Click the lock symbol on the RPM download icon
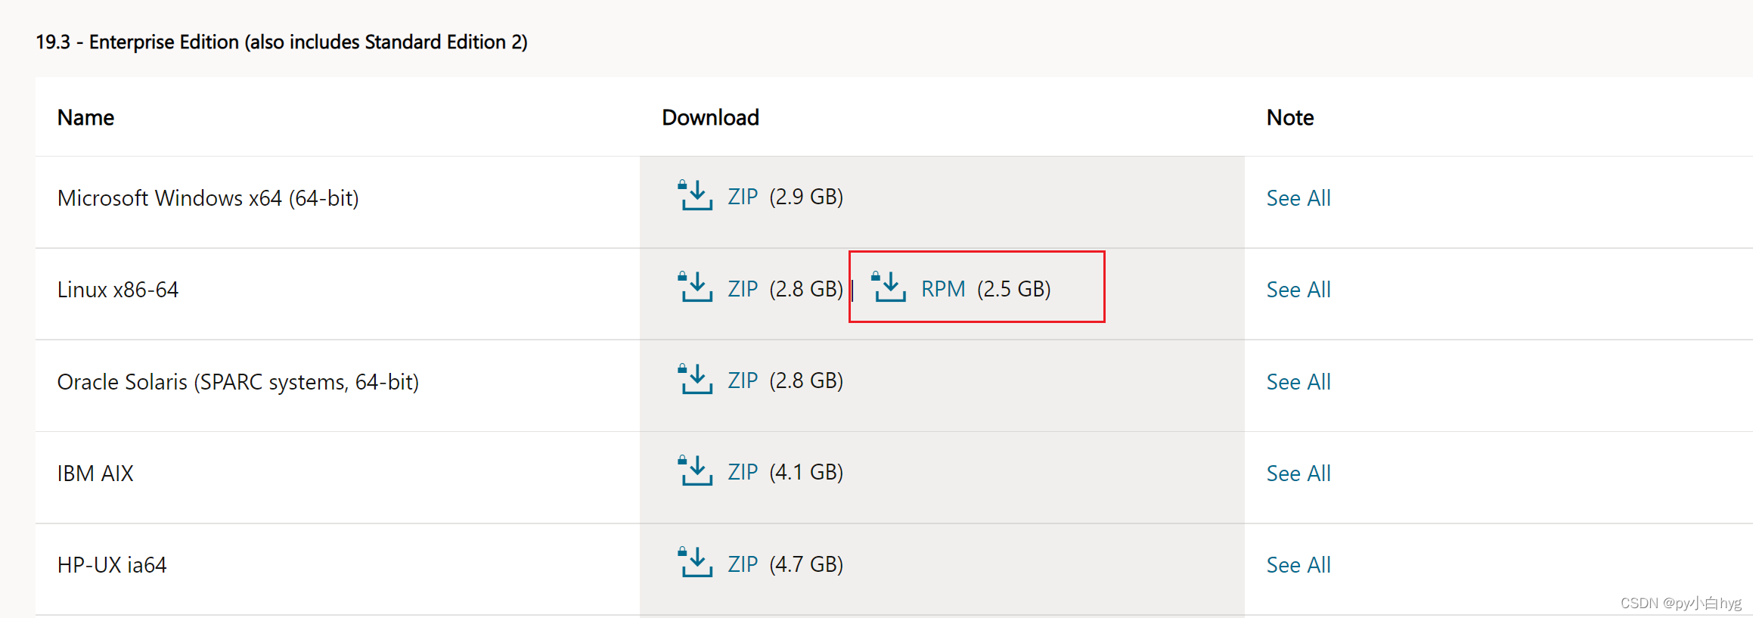 pyautogui.click(x=877, y=276)
